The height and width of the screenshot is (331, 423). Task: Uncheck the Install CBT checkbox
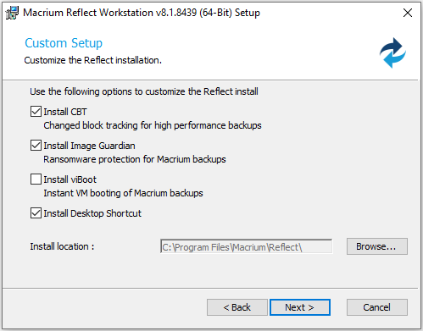click(36, 112)
